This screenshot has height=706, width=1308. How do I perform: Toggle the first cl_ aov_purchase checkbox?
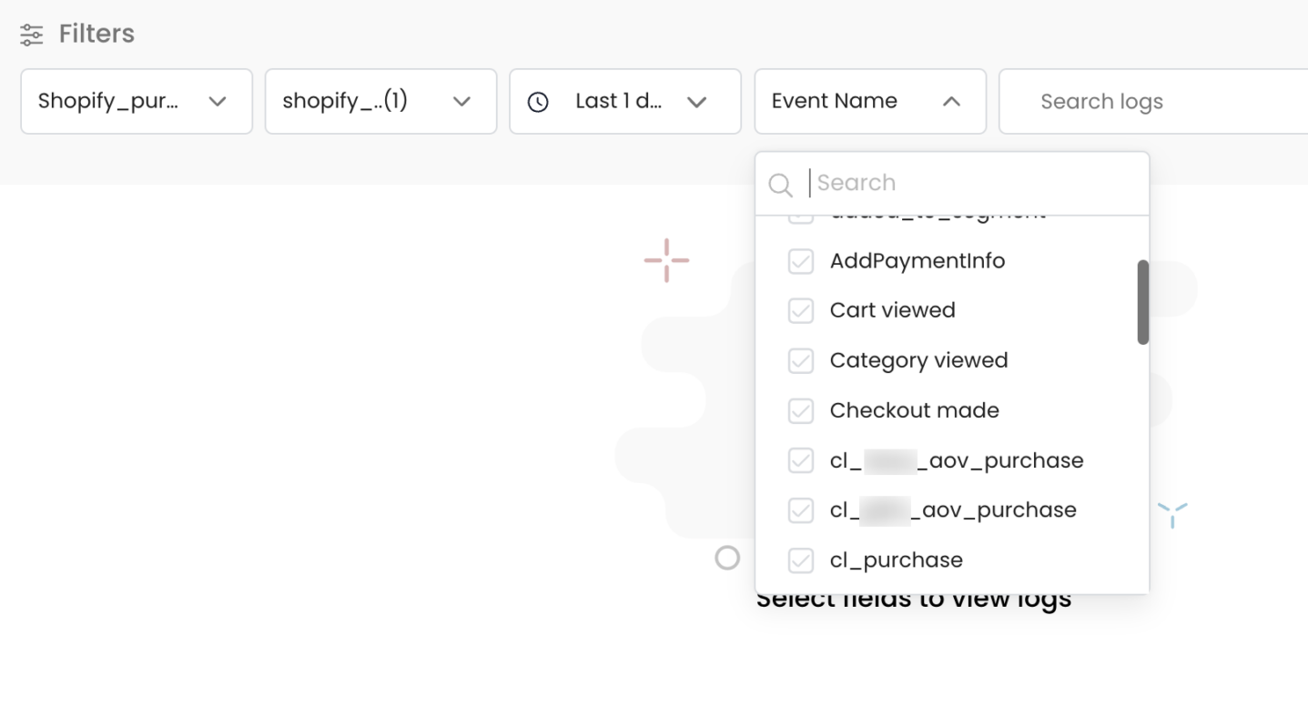point(800,461)
